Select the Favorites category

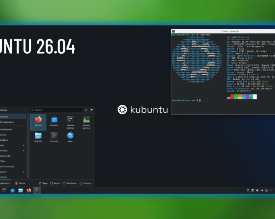[13, 117]
